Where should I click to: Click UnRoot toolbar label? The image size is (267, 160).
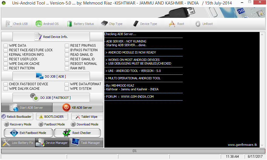[x=208, y=24]
